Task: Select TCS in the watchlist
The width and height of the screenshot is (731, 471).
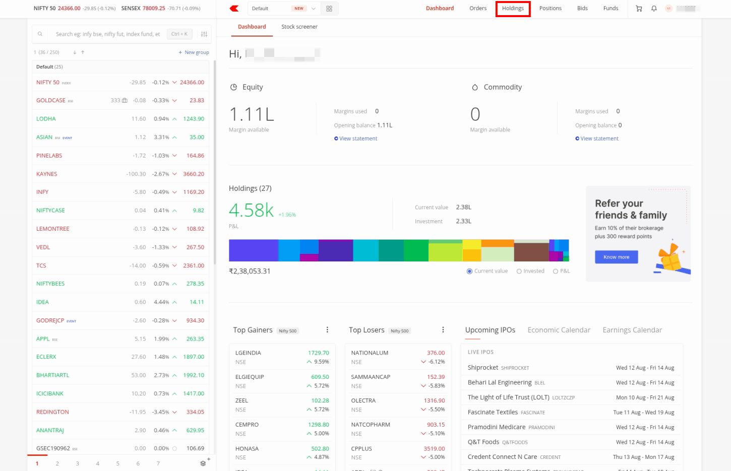Action: pyautogui.click(x=120, y=265)
